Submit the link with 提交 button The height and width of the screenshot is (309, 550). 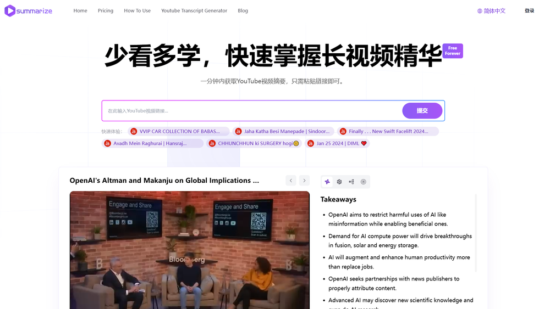pos(422,110)
